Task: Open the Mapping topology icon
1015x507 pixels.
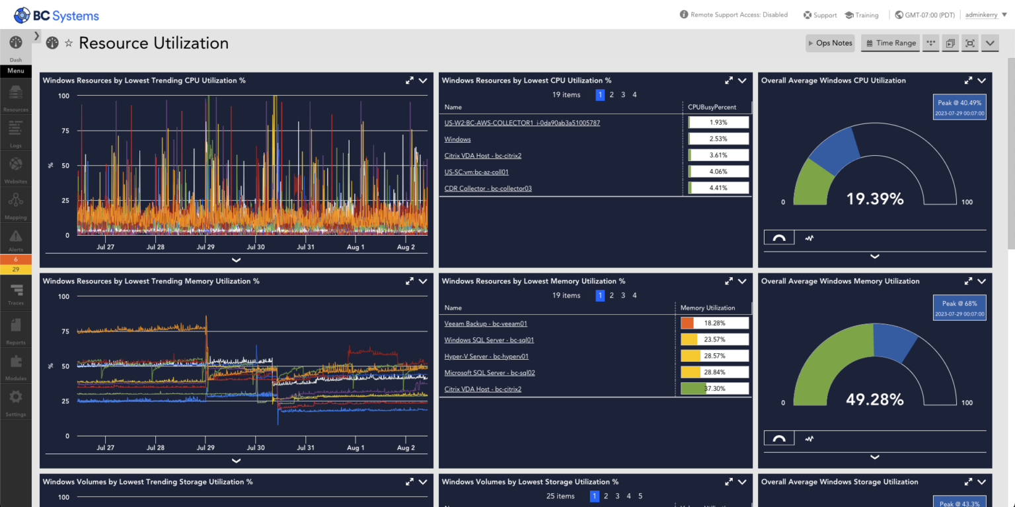Action: coord(16,203)
